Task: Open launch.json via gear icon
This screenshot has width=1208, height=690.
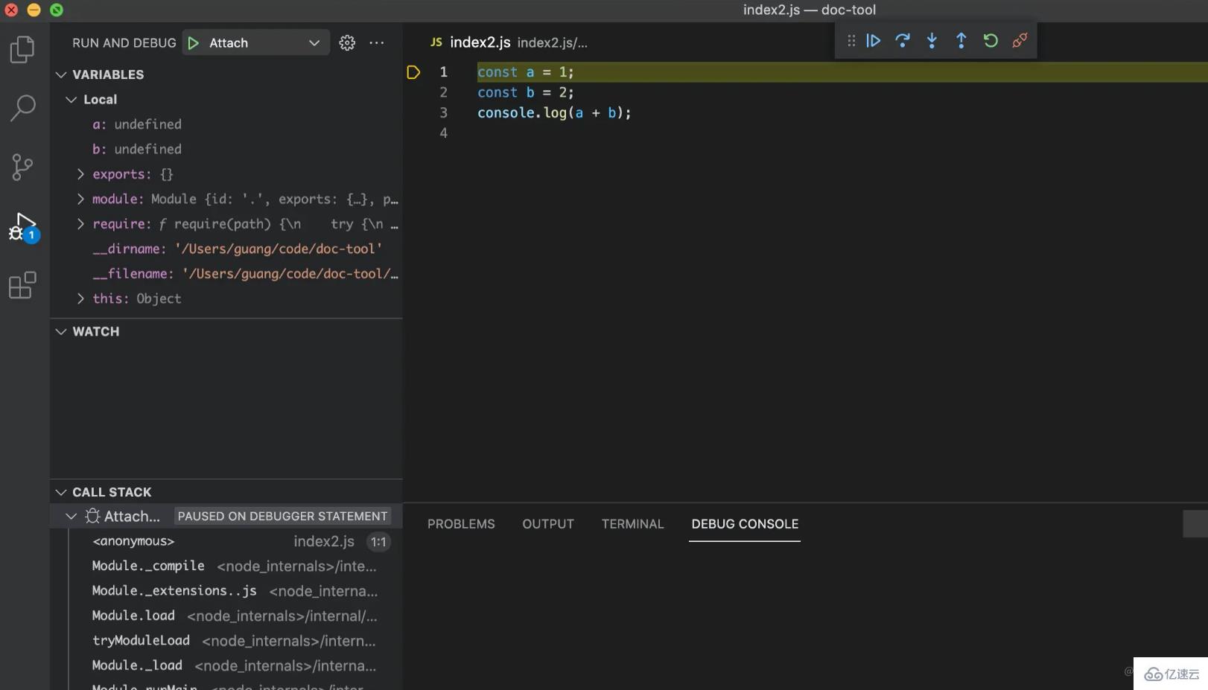Action: (347, 43)
